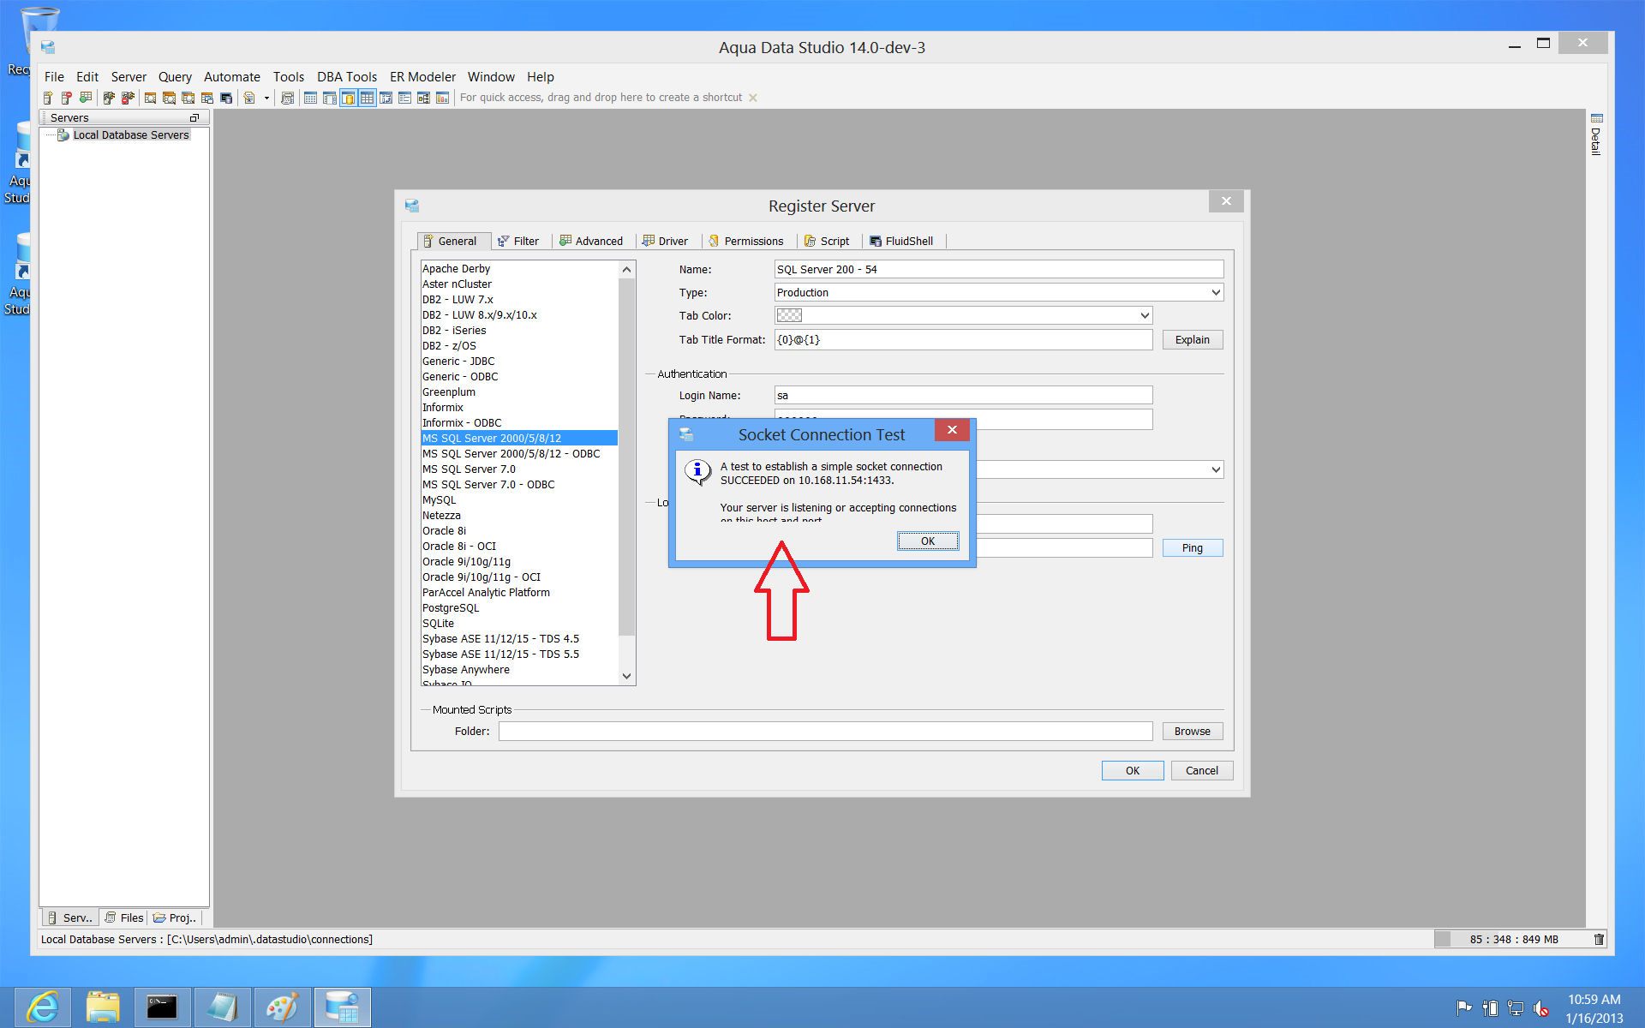The image size is (1645, 1028).
Task: Open Paint from the Windows taskbar
Action: 282,1007
